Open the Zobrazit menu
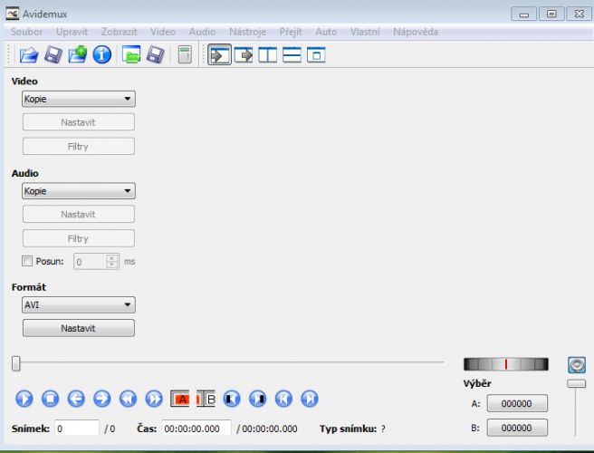This screenshot has height=453, width=594. point(119,32)
